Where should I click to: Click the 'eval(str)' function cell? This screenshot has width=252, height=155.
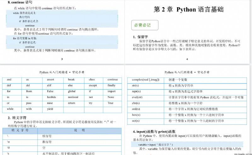[146, 98]
